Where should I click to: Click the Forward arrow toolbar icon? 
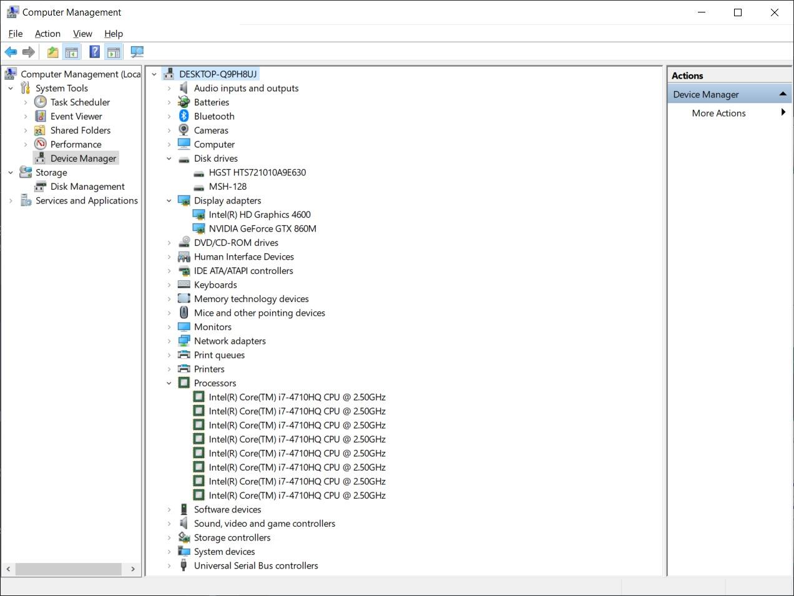28,52
